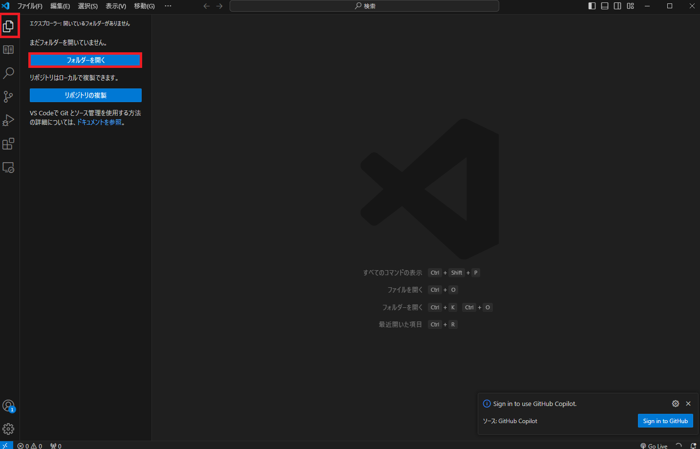Toggle the secondary side bar
700x449 pixels.
click(617, 6)
